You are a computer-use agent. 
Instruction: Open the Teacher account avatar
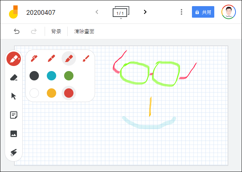coord(229,12)
